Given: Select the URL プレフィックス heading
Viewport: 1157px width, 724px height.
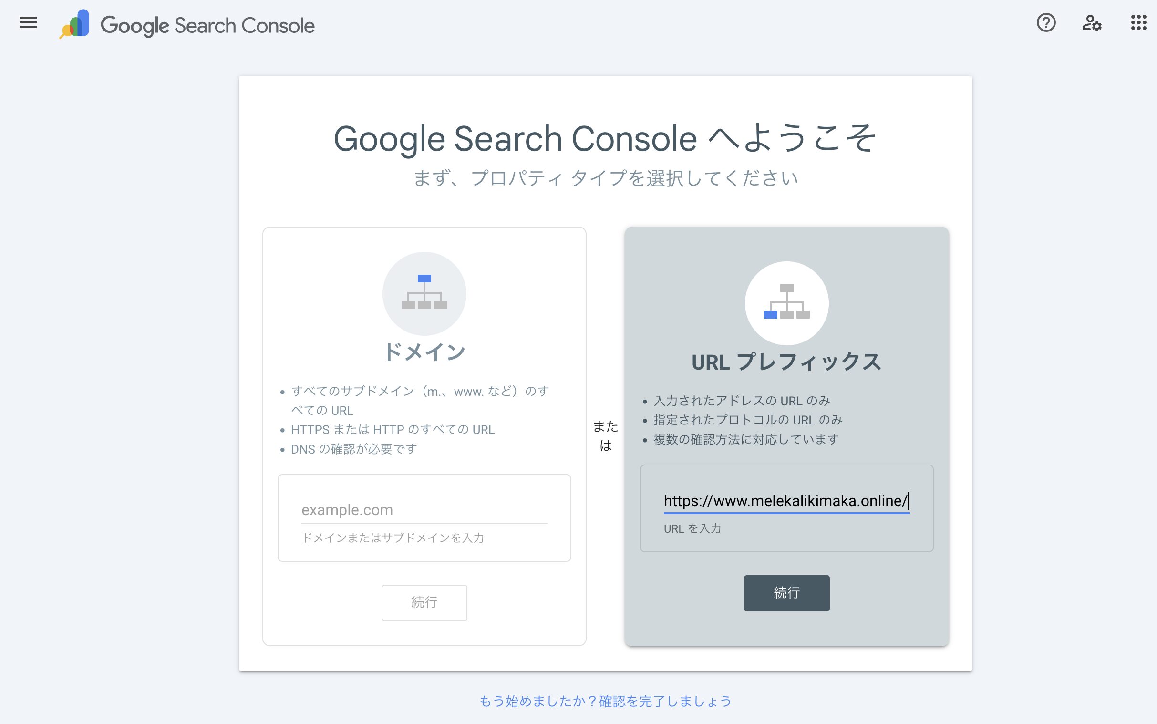Looking at the screenshot, I should click(786, 362).
